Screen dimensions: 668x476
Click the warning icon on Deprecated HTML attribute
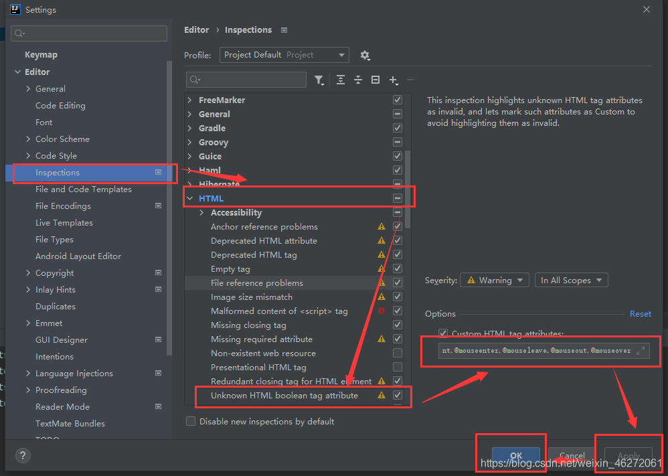382,241
